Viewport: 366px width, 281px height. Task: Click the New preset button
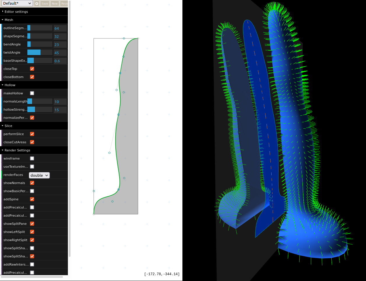pyautogui.click(x=55, y=3)
